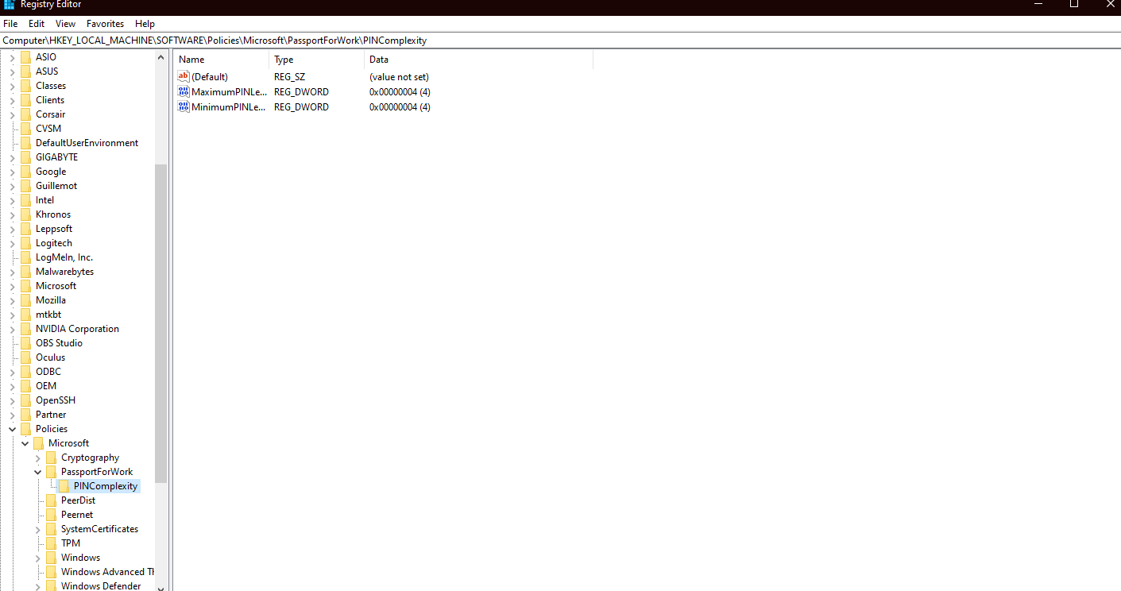Select the Windows Defender tree item
This screenshot has height=591, width=1121.
[x=101, y=586]
